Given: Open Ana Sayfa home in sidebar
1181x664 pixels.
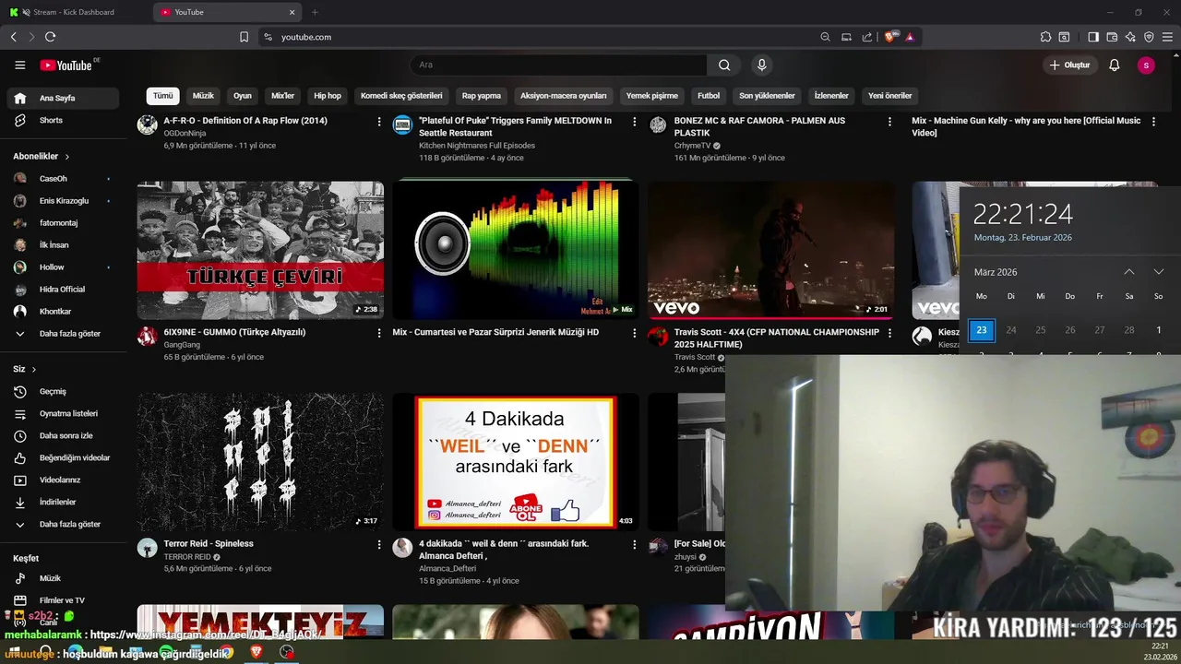Looking at the screenshot, I should coord(62,98).
